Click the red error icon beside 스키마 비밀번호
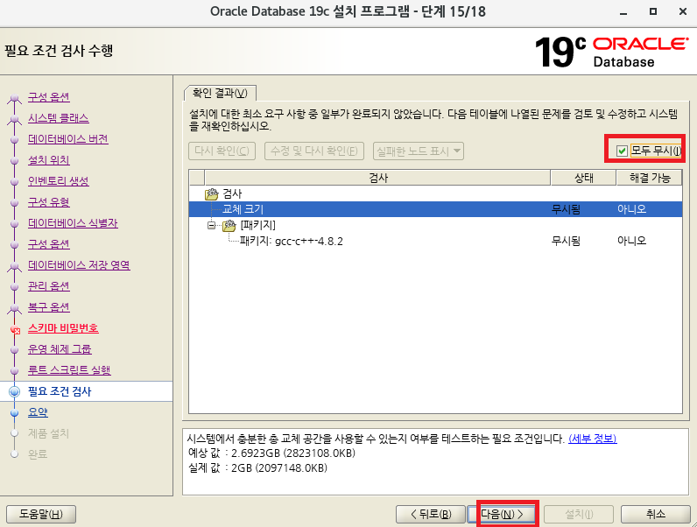 15,330
